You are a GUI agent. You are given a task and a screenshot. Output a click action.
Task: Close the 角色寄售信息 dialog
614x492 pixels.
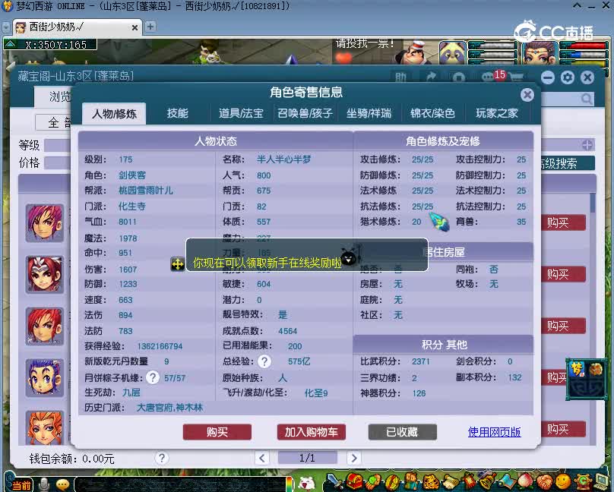coord(527,95)
